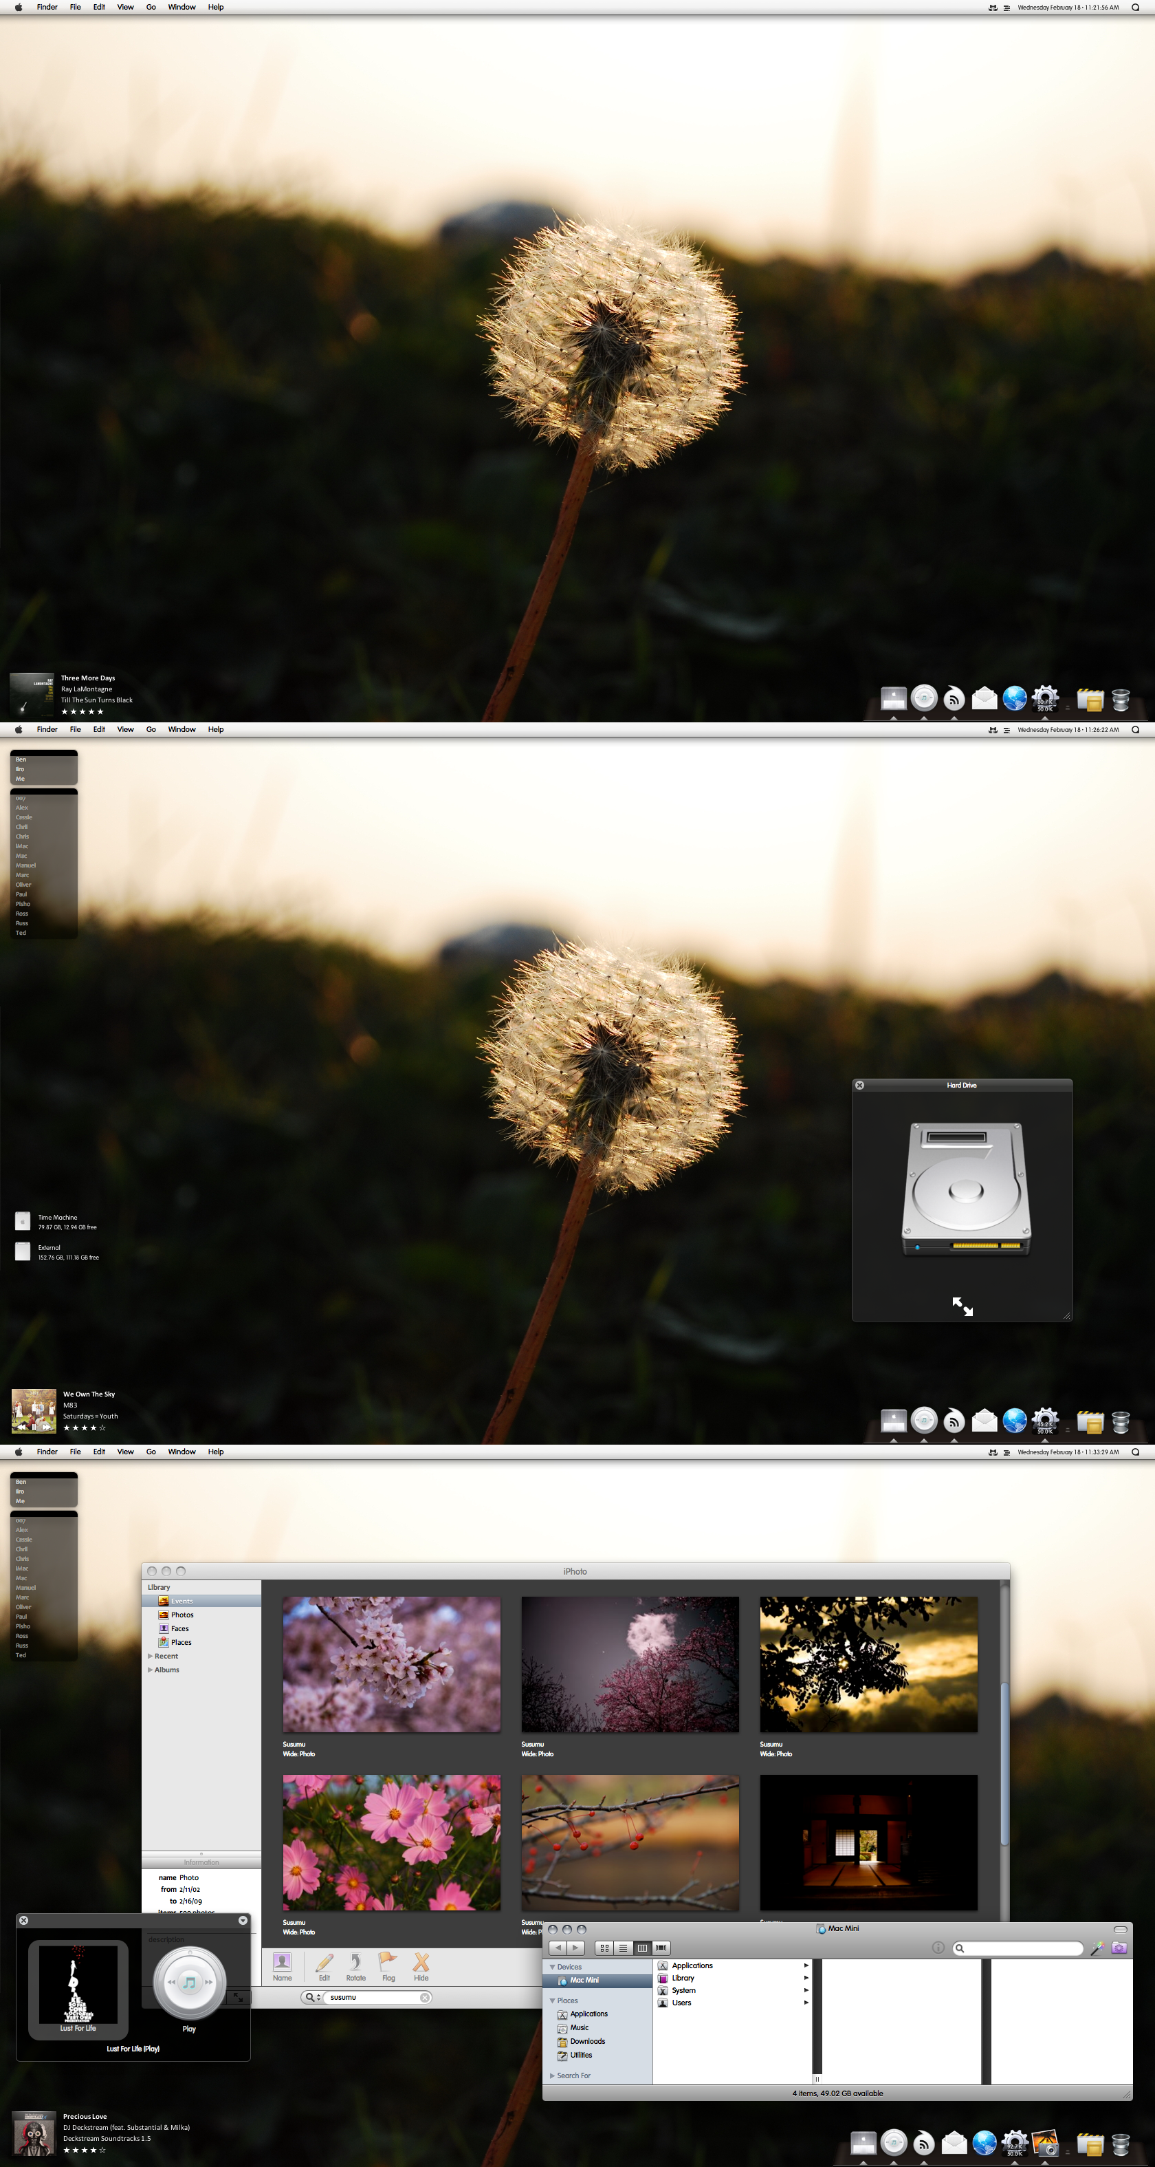
Task: Select the Edit pencil tool in iPhoto
Action: [324, 1966]
